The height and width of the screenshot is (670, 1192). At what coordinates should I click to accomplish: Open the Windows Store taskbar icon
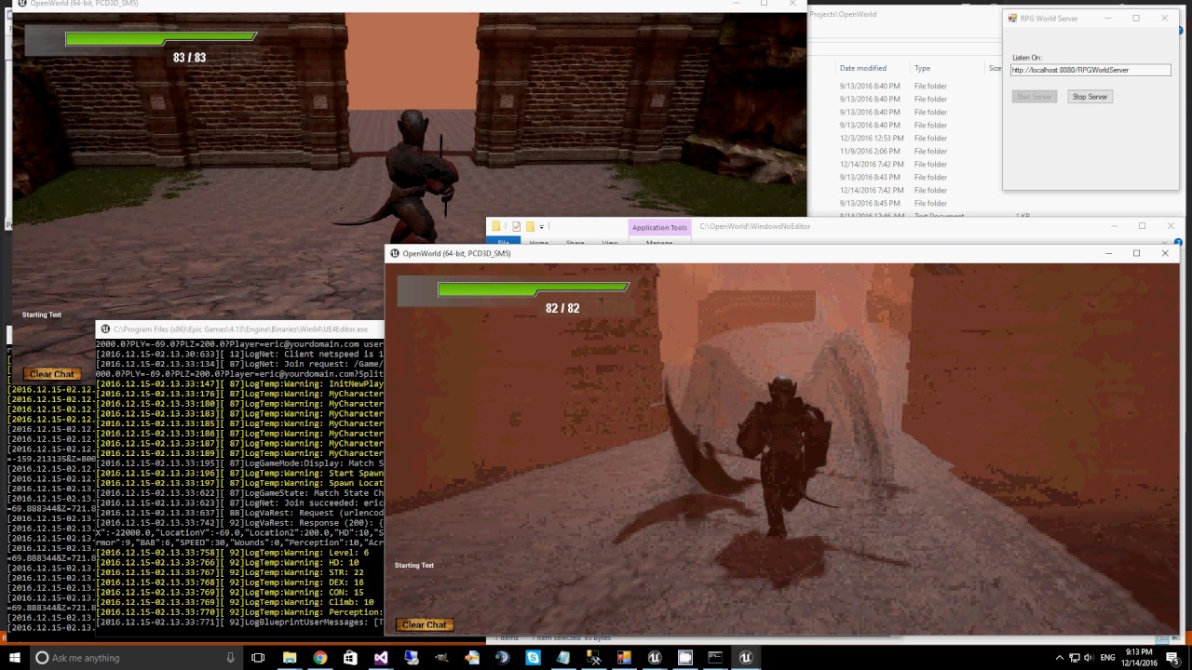(x=350, y=658)
